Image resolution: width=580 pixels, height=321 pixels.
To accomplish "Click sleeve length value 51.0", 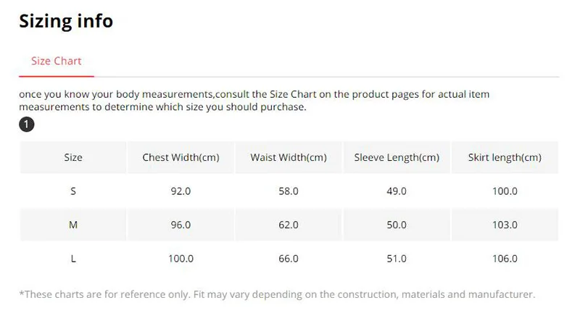I will click(x=397, y=258).
